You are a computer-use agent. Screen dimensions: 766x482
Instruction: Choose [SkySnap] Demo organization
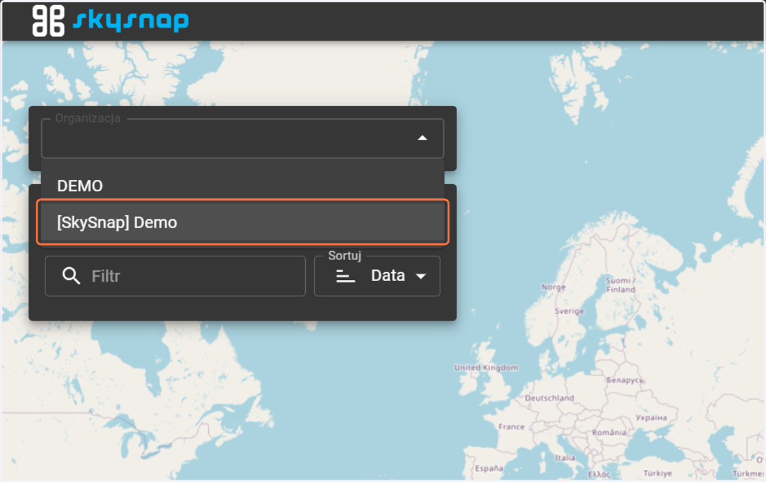coord(243,223)
